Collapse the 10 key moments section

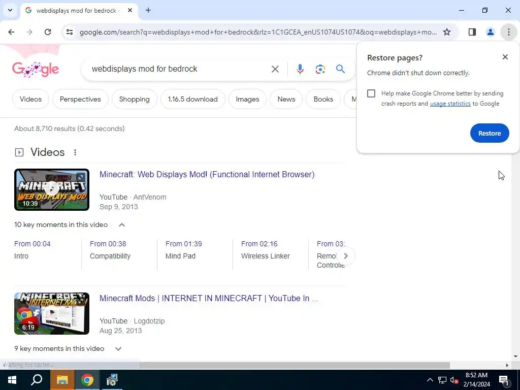tap(122, 225)
